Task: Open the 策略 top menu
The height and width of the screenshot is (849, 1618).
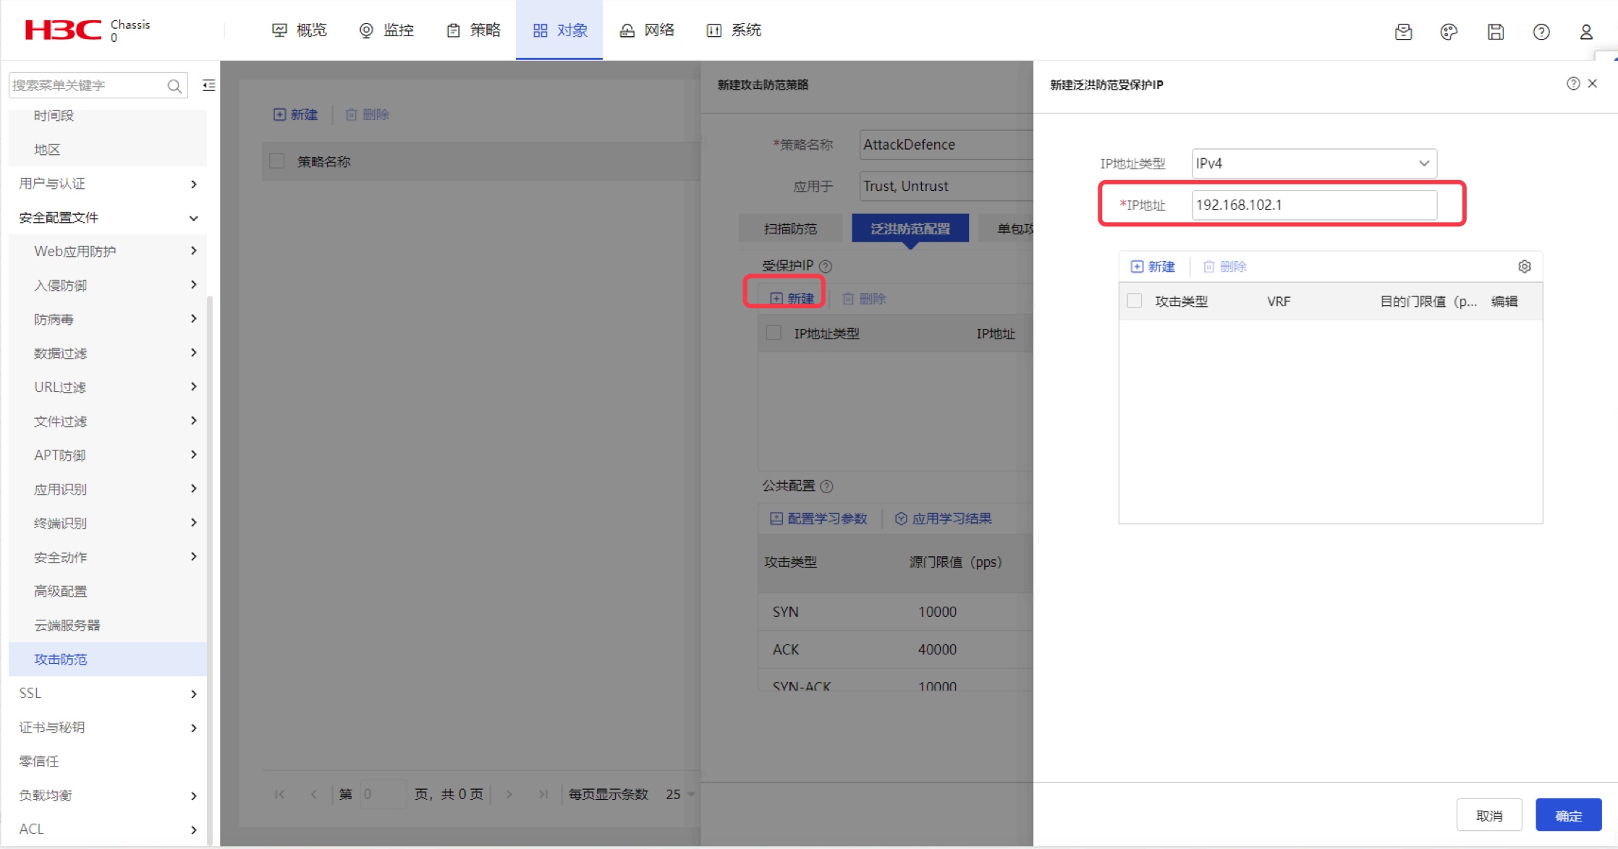Action: pos(473,30)
